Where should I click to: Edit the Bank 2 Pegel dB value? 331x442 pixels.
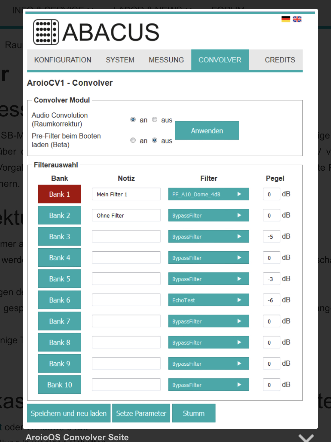pos(271,215)
